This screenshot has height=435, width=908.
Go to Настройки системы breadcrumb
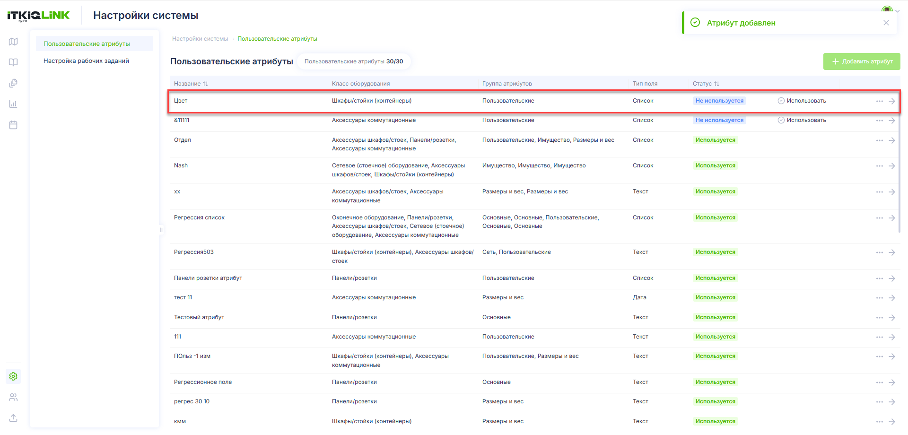pyautogui.click(x=200, y=39)
